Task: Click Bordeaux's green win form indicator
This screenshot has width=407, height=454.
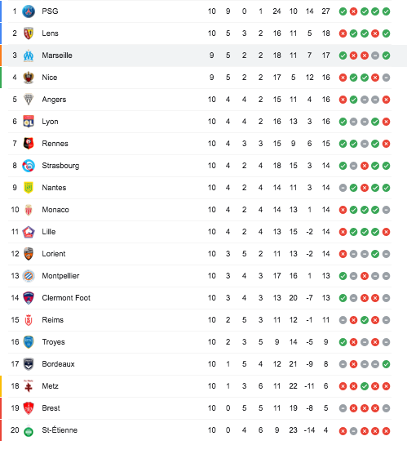Action: [386, 364]
